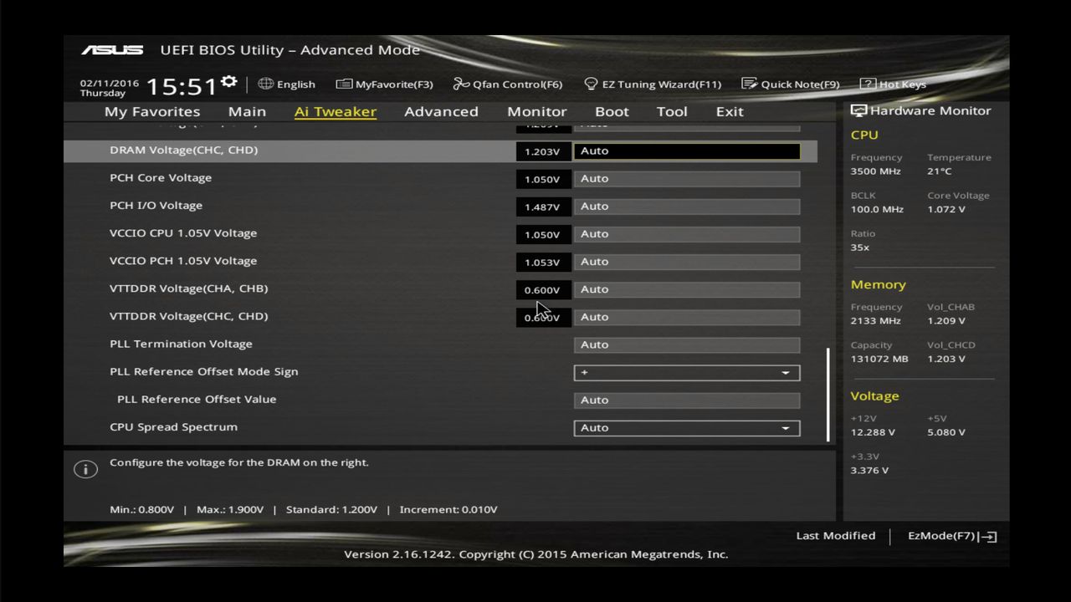Image resolution: width=1071 pixels, height=602 pixels.
Task: Click the VCCIO CPU 1.05V Voltage field
Action: pyautogui.click(x=687, y=233)
